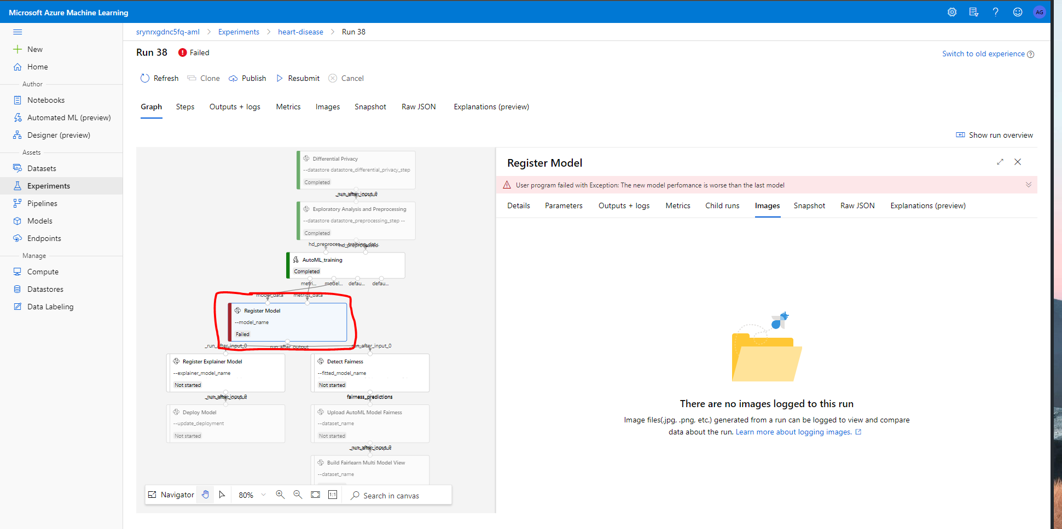Click the zoom out icon

tap(298, 495)
